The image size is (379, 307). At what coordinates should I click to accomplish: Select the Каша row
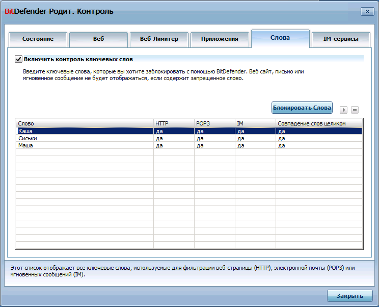click(189, 131)
